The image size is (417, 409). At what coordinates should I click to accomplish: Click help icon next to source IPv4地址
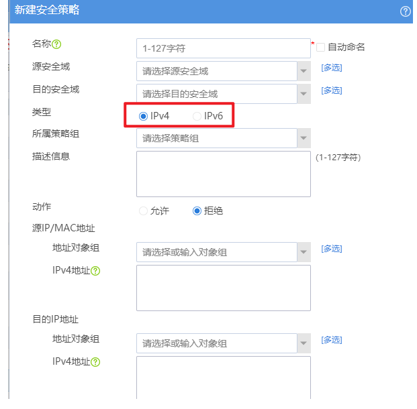click(95, 271)
